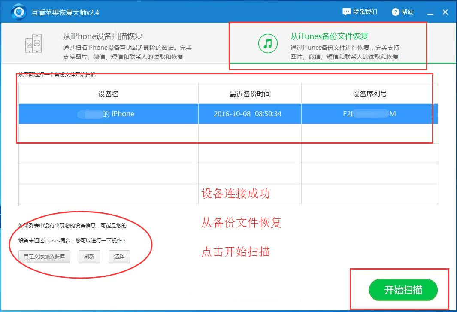Click the 帮助 question mark icon
This screenshot has width=457, height=312.
point(396,12)
